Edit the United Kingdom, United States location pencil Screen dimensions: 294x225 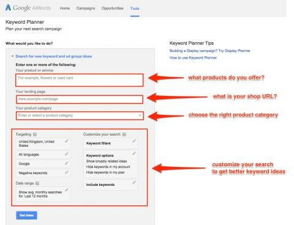(x=67, y=141)
